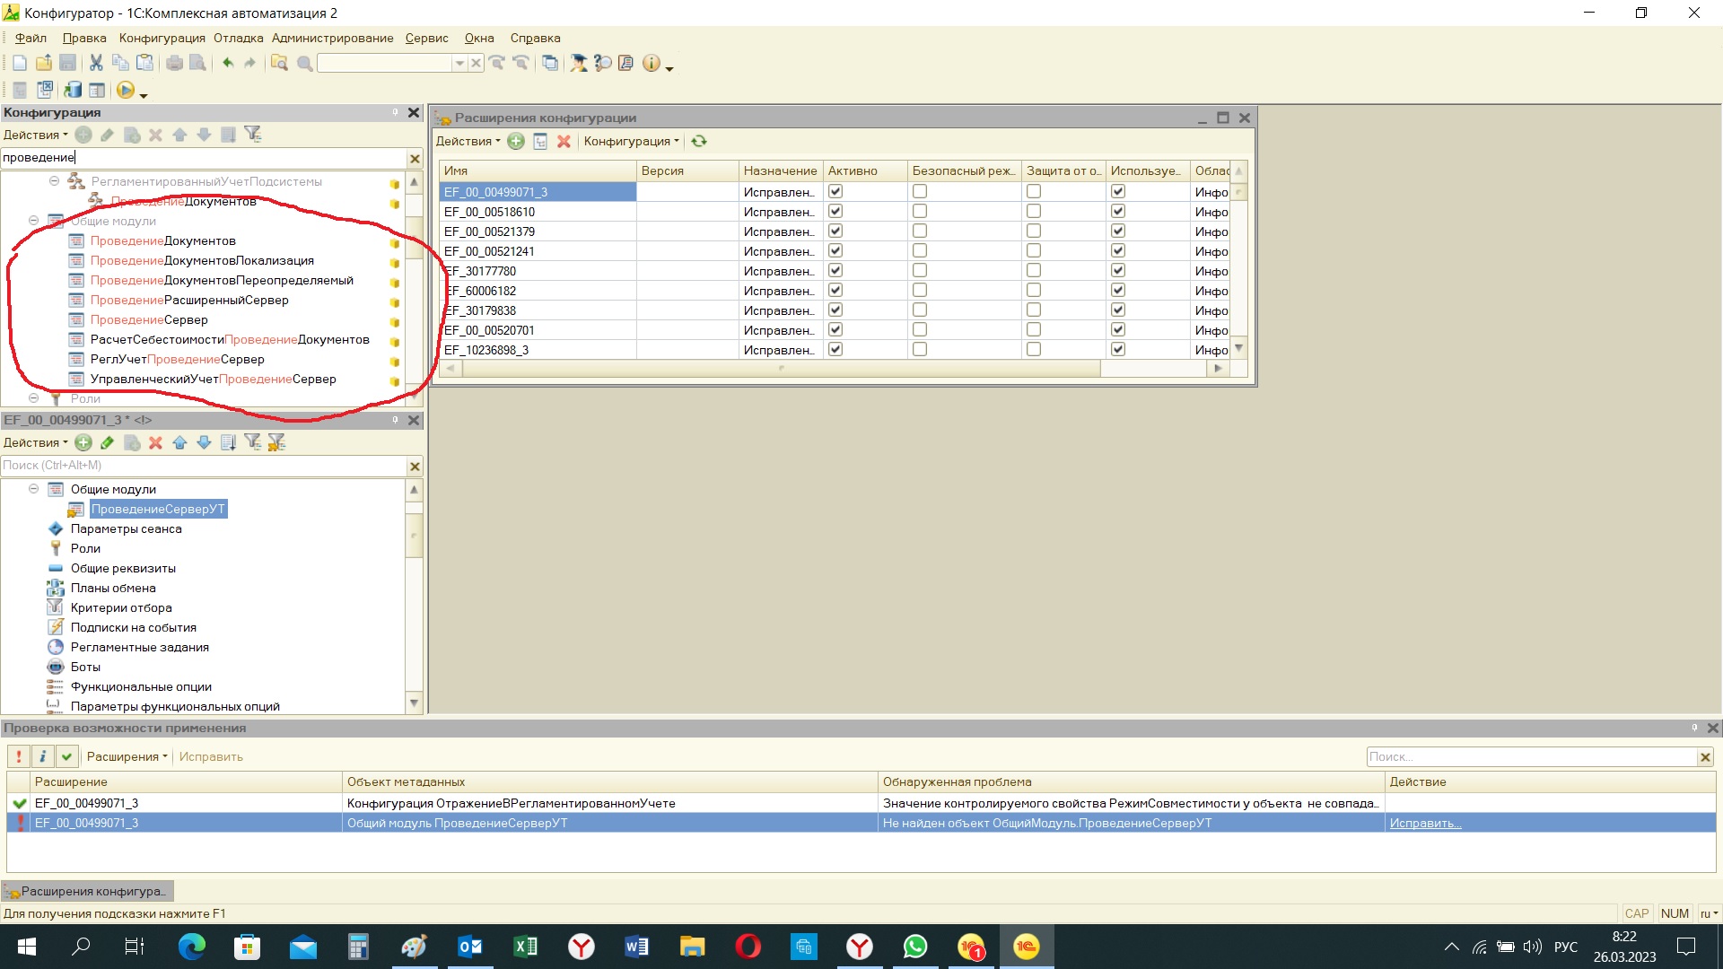Click the modified objects filter funnel in extension panel

click(276, 442)
